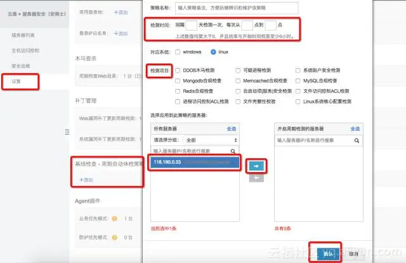Open 安全巡检 in the sidebar
Viewport: 406px width, 263px height.
[21, 66]
